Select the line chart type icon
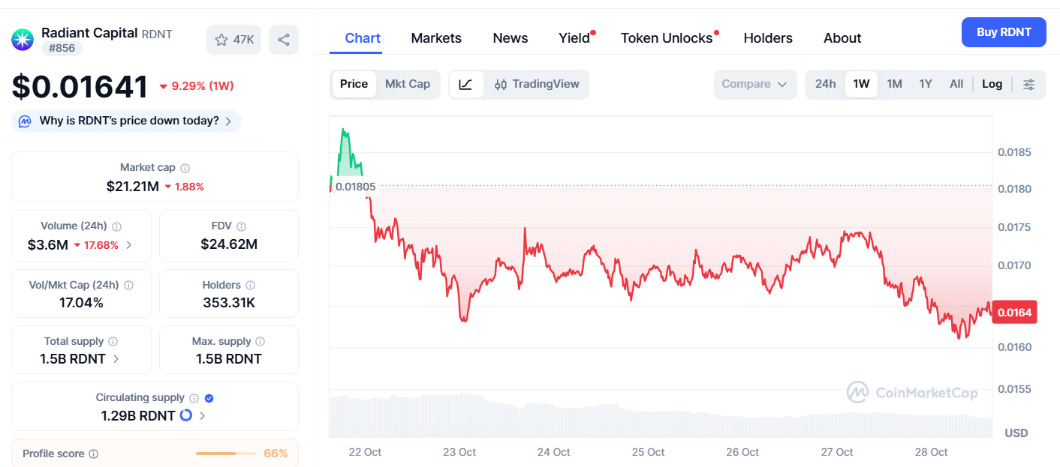 tap(465, 84)
